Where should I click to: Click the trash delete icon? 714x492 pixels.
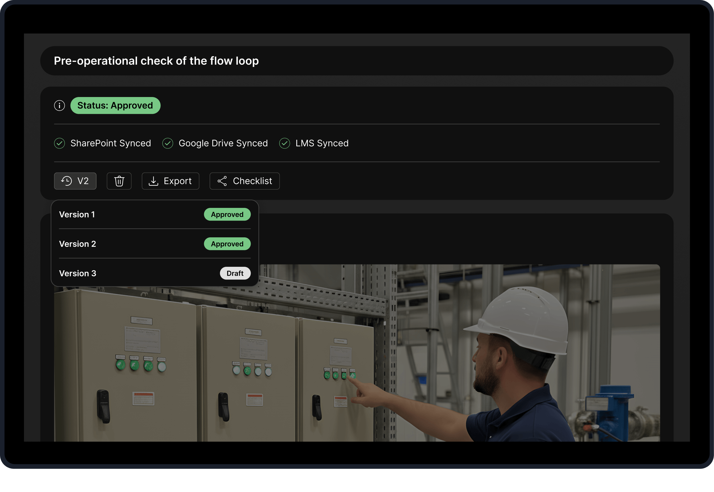(x=119, y=181)
